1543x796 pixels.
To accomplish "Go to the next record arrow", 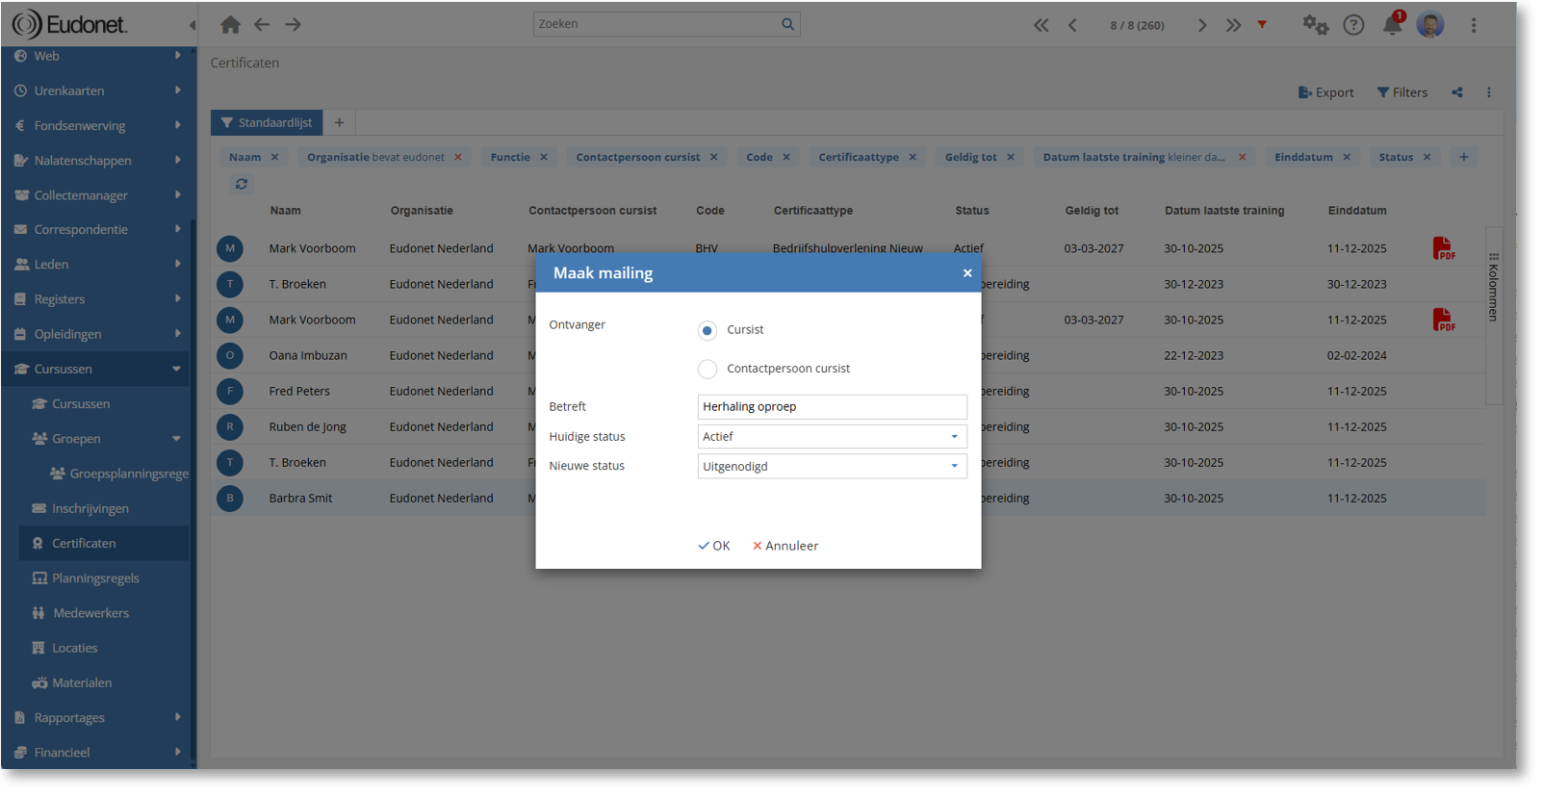I will pyautogui.click(x=1201, y=25).
